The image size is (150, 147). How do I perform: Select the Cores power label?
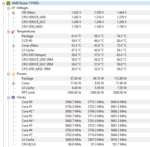26,83
